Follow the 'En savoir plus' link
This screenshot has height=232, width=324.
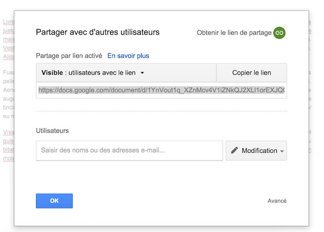pos(128,56)
